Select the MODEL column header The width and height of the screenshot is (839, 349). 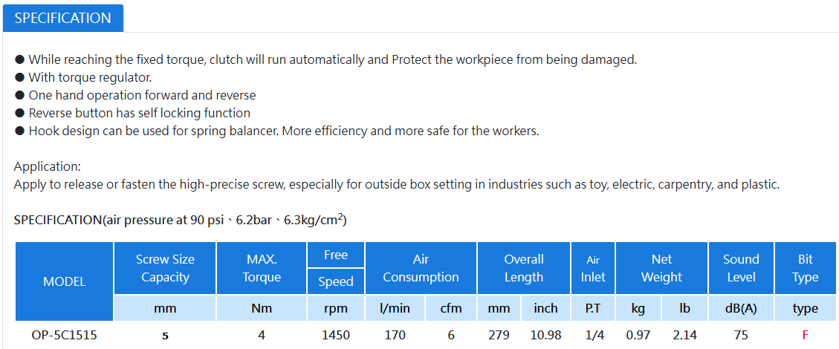point(64,281)
